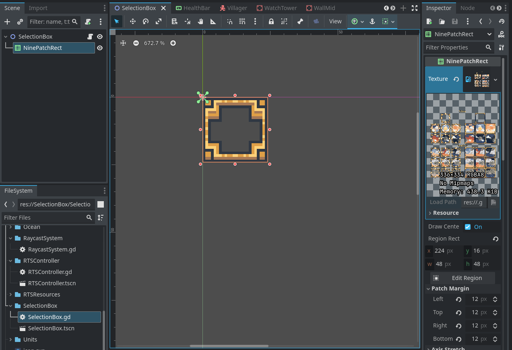Disable the Draw Center checkbox
Image resolution: width=512 pixels, height=350 pixels.
coord(467,226)
